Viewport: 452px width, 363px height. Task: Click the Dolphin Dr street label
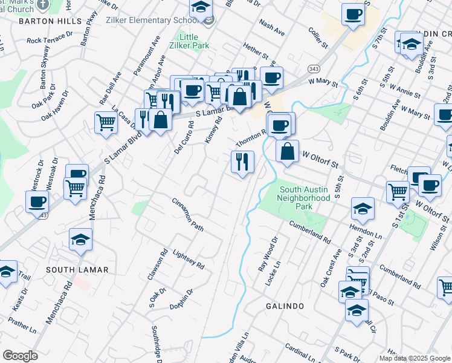(x=181, y=299)
